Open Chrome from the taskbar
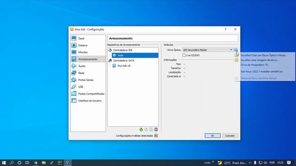This screenshot has width=296, height=166. pyautogui.click(x=36, y=163)
